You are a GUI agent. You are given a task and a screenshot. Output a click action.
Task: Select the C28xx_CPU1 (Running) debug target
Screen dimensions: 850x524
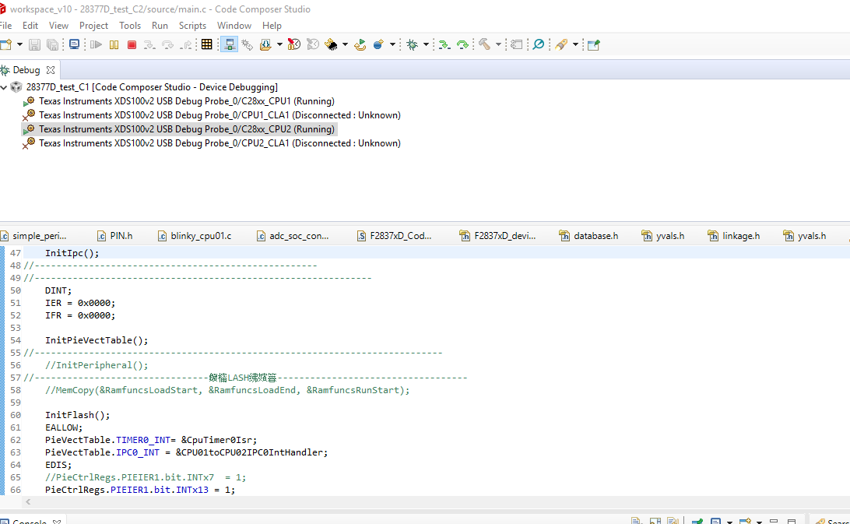186,101
